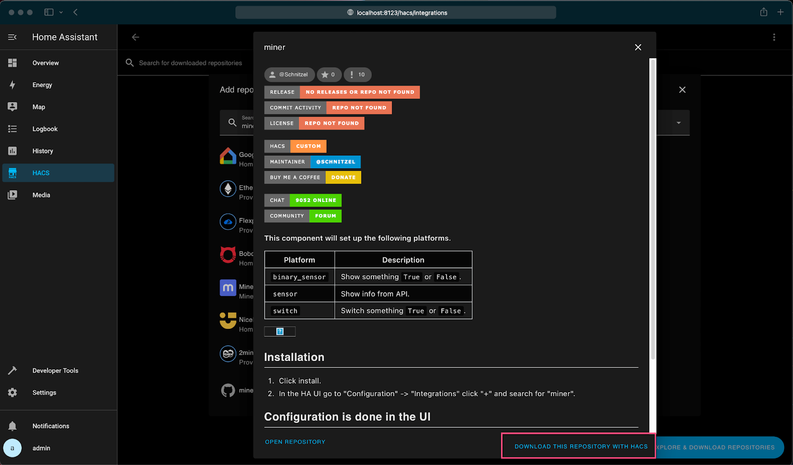Click the Ethereum repository icon
The width and height of the screenshot is (793, 465).
[x=228, y=189]
